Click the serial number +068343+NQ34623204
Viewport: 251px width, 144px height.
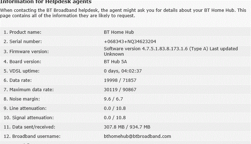130,42
